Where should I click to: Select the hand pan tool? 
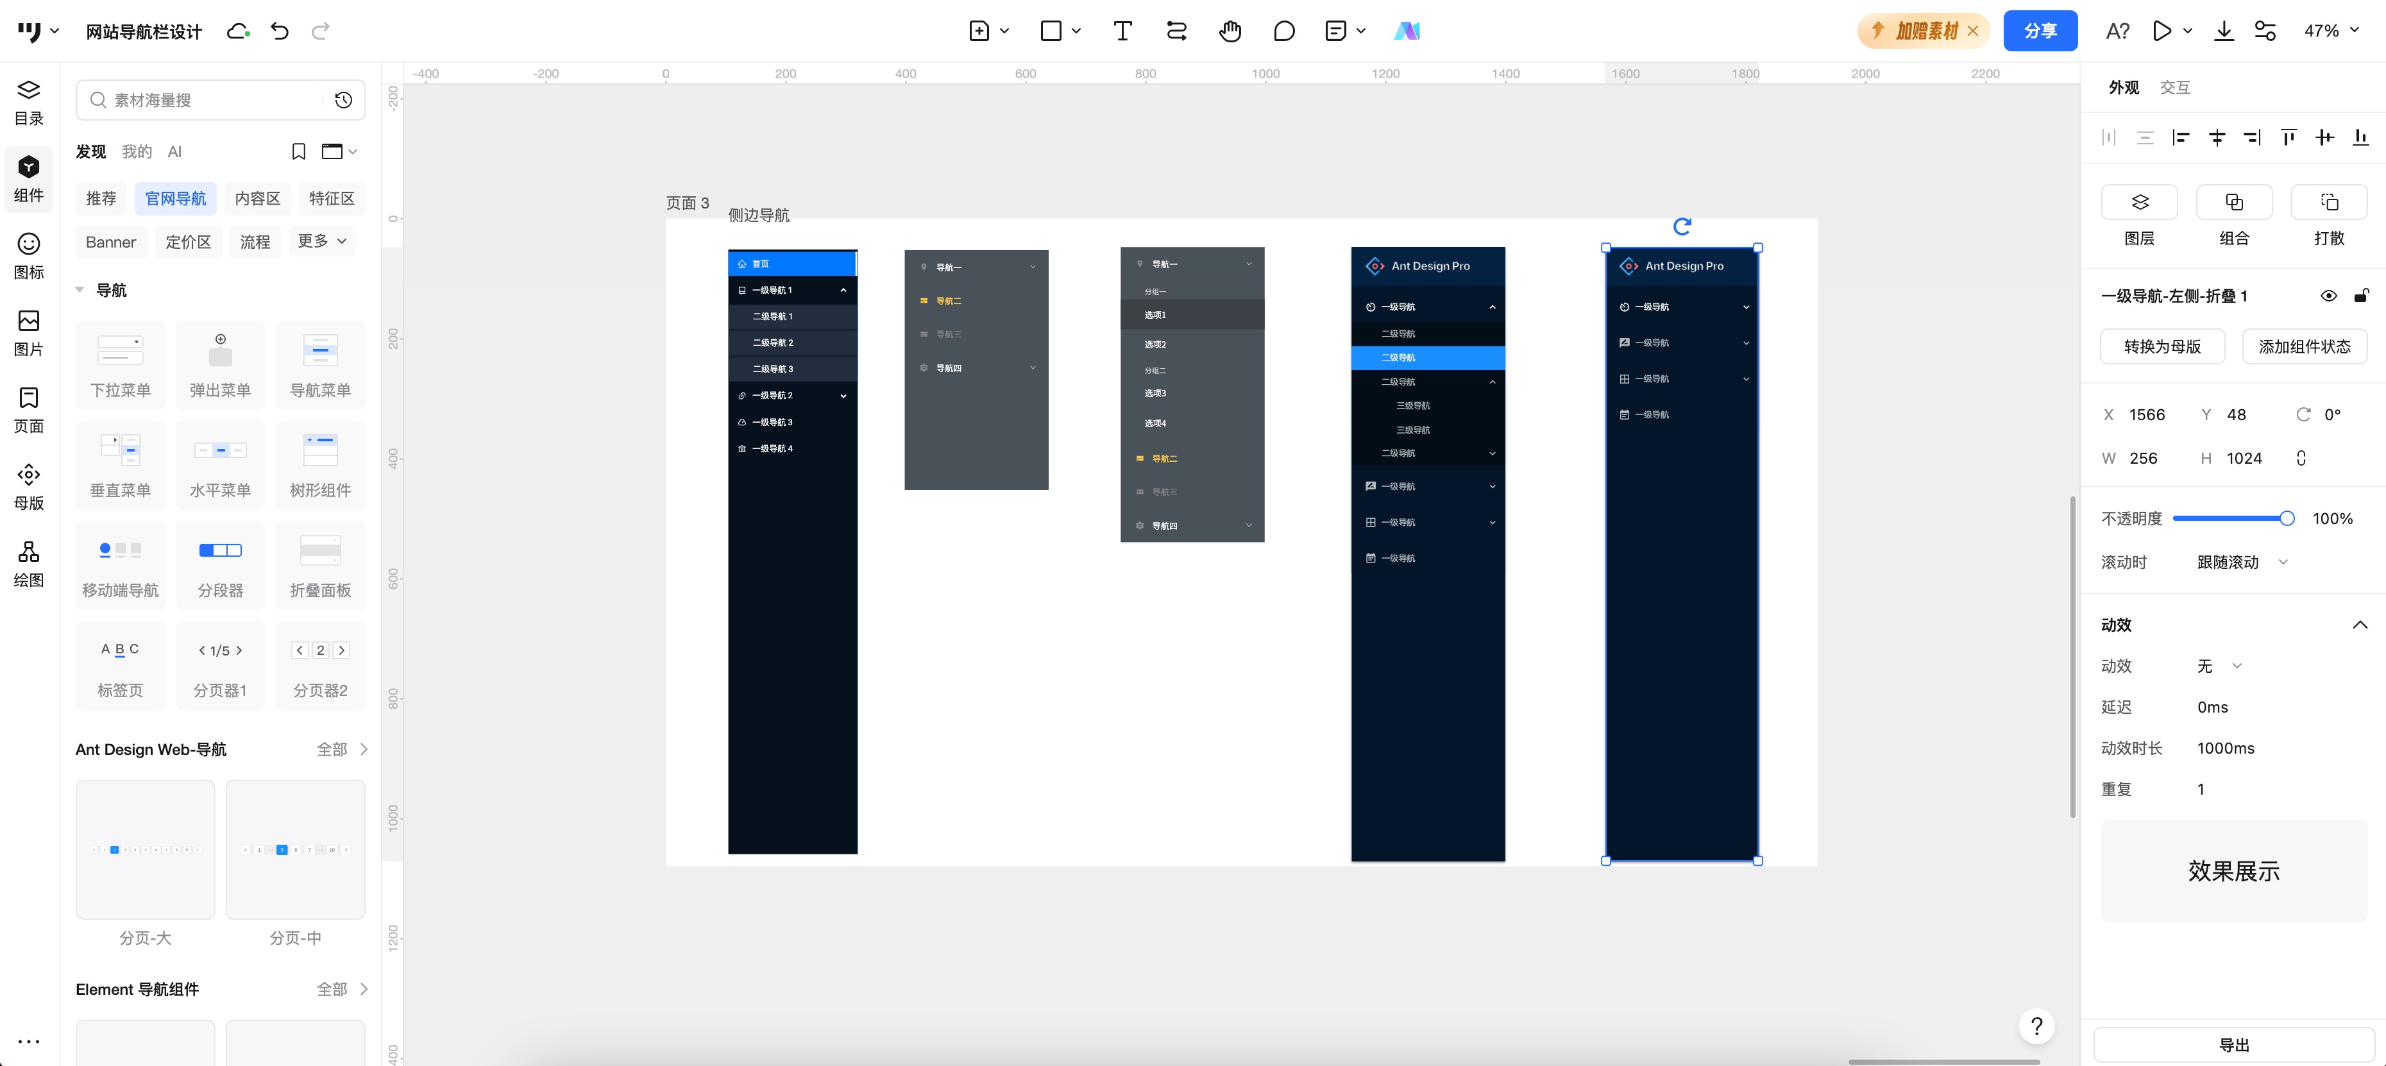pyautogui.click(x=1230, y=31)
